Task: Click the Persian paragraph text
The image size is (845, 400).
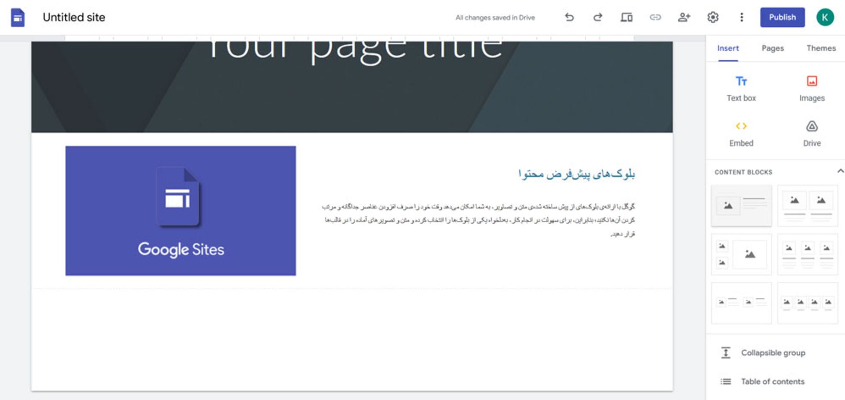Action: [x=479, y=219]
